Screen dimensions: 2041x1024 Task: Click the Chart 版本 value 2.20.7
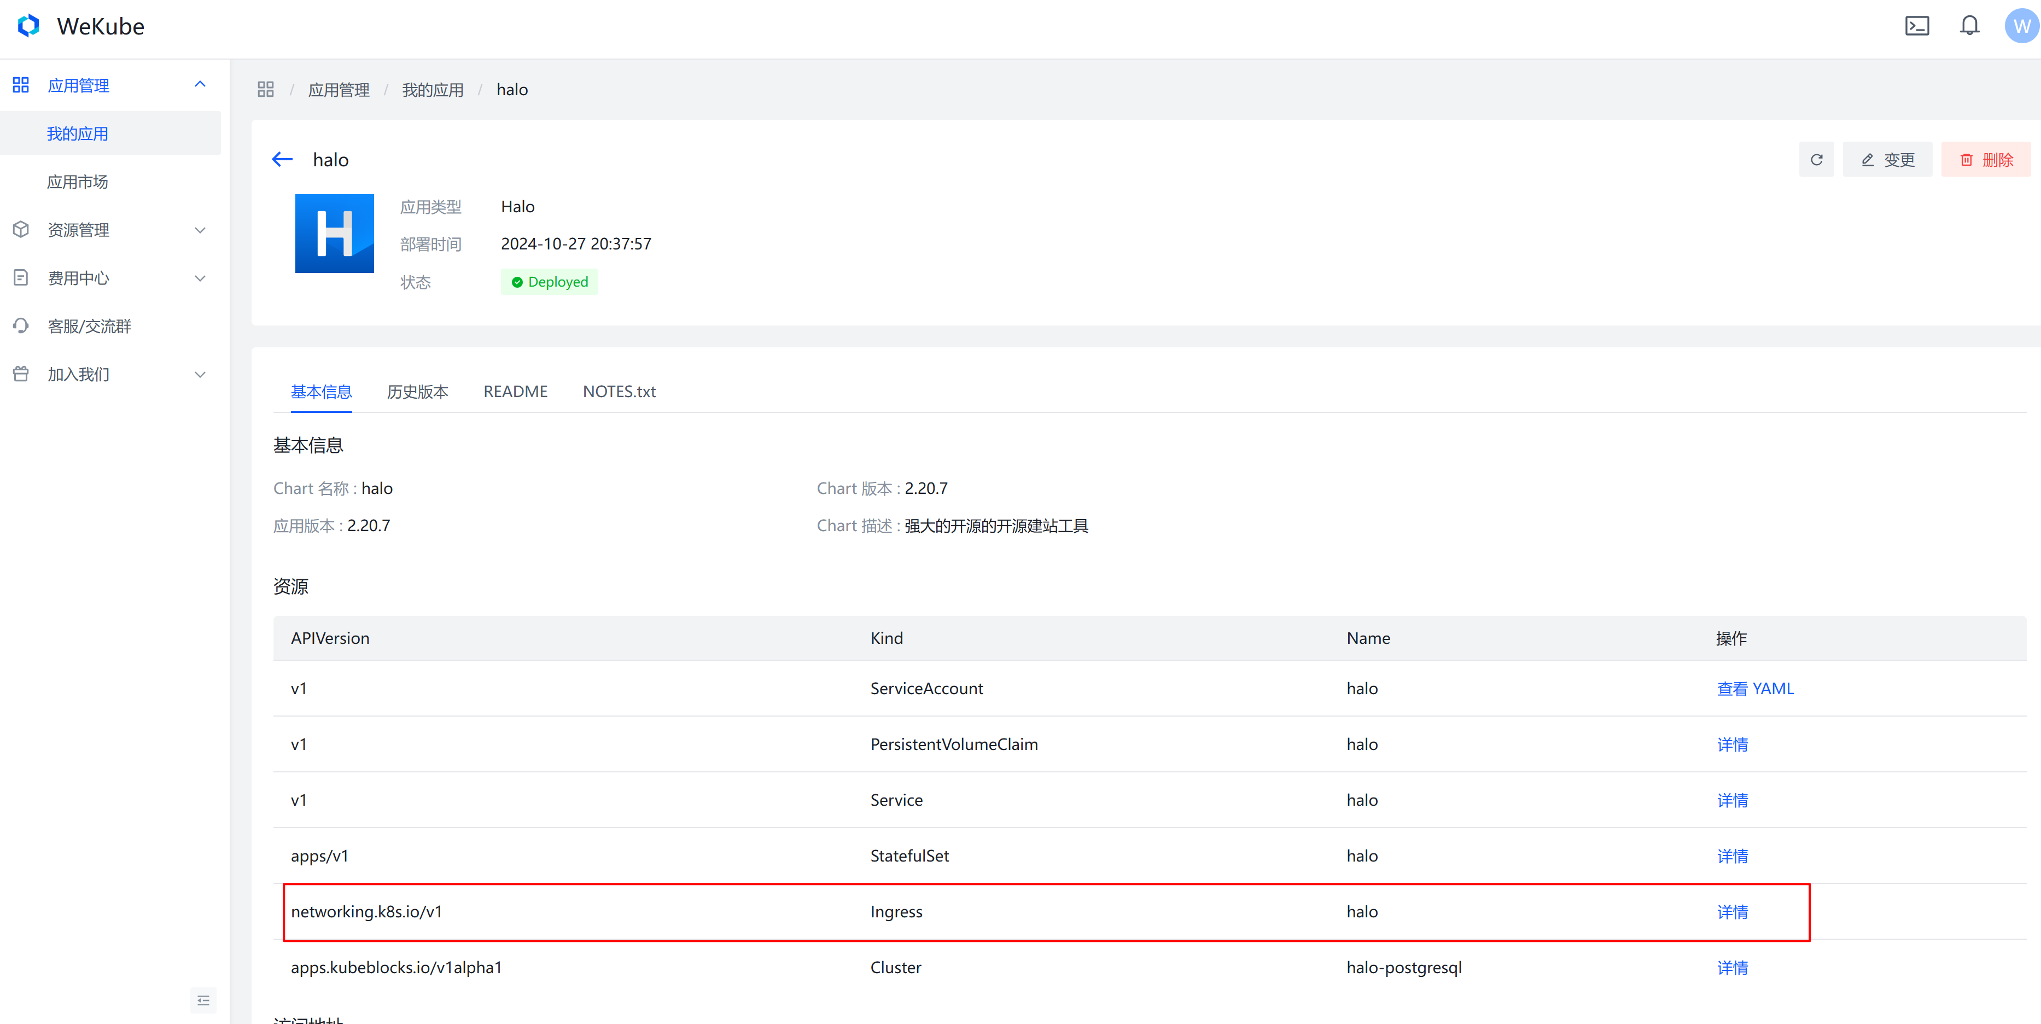coord(926,488)
